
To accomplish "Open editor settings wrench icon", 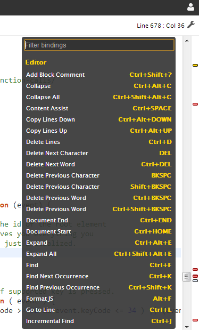I will [191, 25].
